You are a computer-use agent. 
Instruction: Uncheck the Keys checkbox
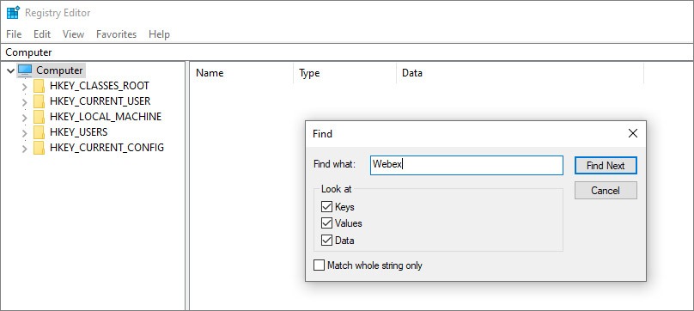pos(326,207)
